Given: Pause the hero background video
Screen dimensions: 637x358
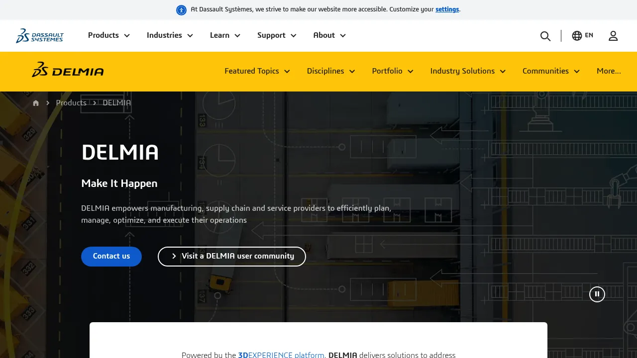Looking at the screenshot, I should click(597, 294).
